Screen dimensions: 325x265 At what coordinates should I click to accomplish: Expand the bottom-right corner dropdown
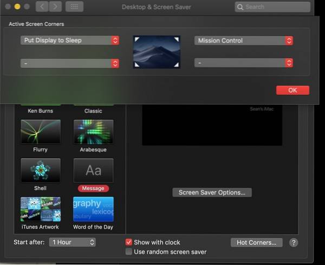(244, 63)
